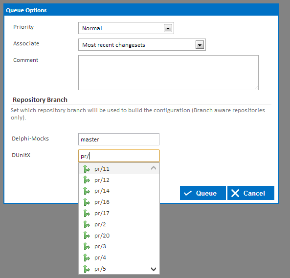Cancel the Queue Options dialog
The height and width of the screenshot is (278, 290).
click(251, 193)
